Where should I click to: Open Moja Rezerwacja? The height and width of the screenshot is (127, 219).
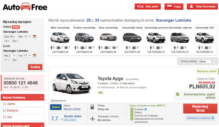202,6
